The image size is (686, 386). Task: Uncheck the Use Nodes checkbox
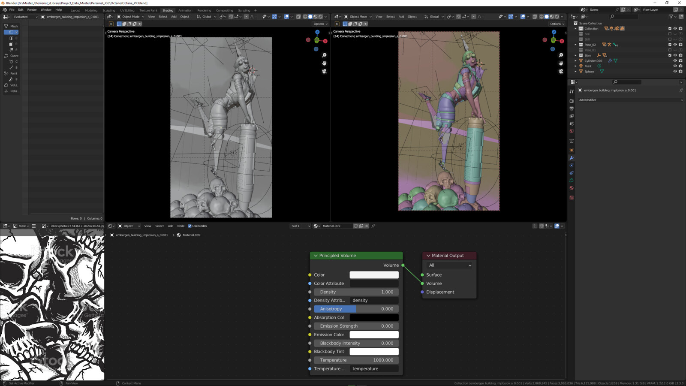190,226
